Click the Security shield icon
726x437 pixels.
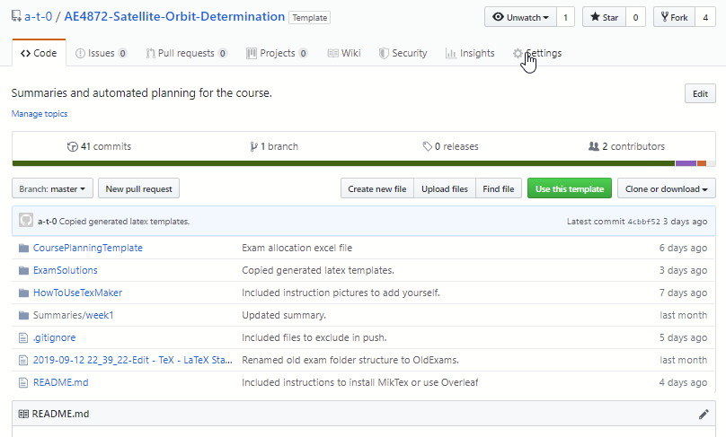tap(384, 54)
